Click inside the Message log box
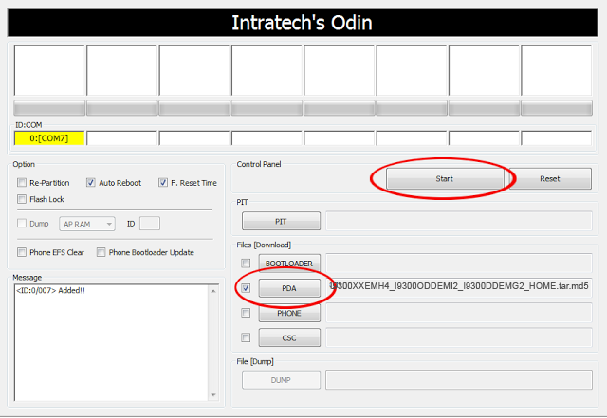The image size is (607, 418). pyautogui.click(x=114, y=341)
